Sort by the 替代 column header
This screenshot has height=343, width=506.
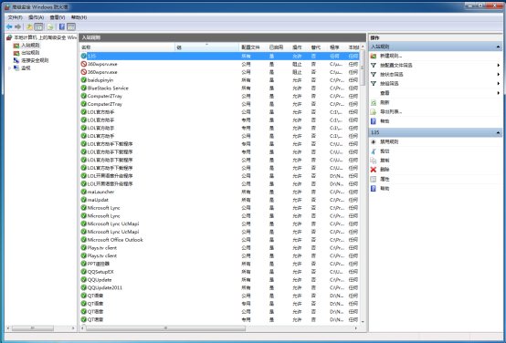pos(318,47)
